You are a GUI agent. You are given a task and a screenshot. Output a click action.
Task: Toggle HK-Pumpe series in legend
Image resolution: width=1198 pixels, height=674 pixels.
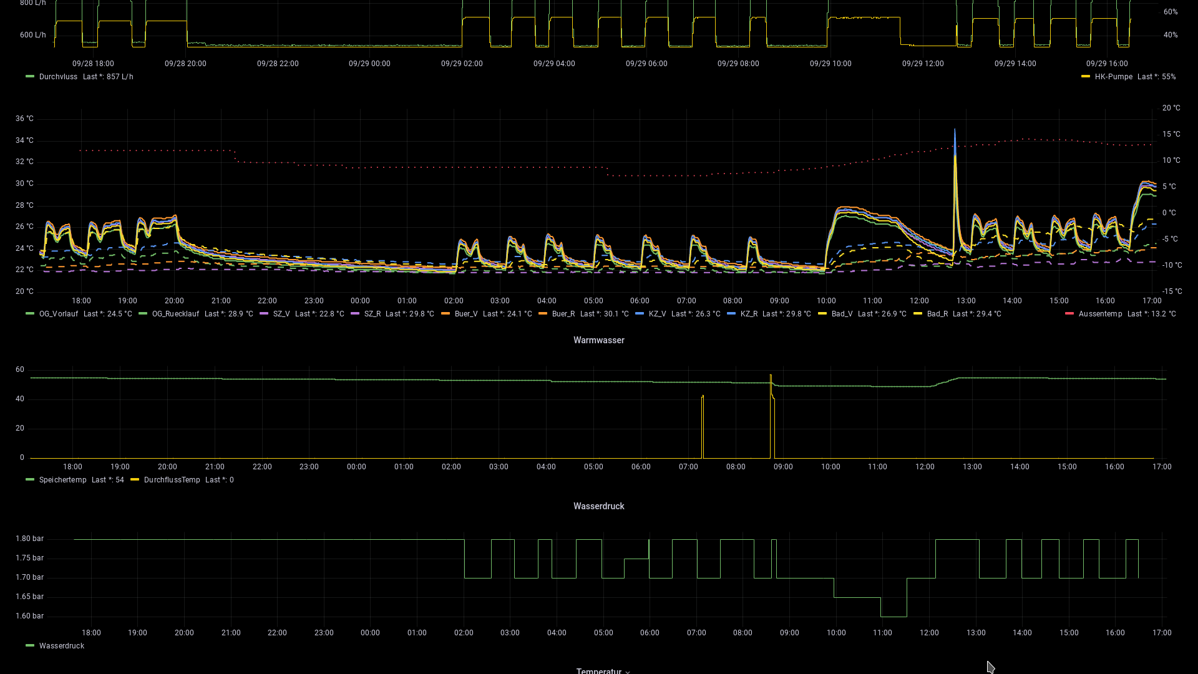pyautogui.click(x=1113, y=77)
